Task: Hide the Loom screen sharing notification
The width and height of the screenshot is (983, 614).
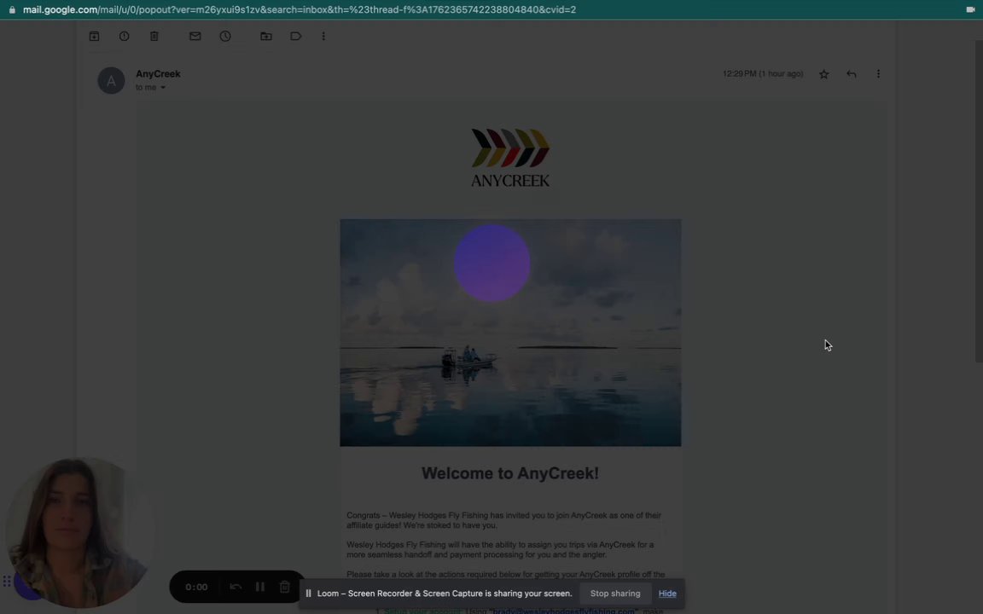Action: pos(667,594)
